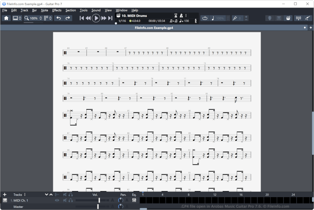This screenshot has width=314, height=210.
Task: Open the Help menu
Action: [135, 10]
